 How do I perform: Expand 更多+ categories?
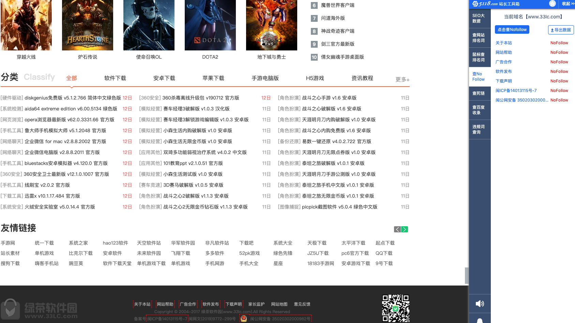coord(403,79)
